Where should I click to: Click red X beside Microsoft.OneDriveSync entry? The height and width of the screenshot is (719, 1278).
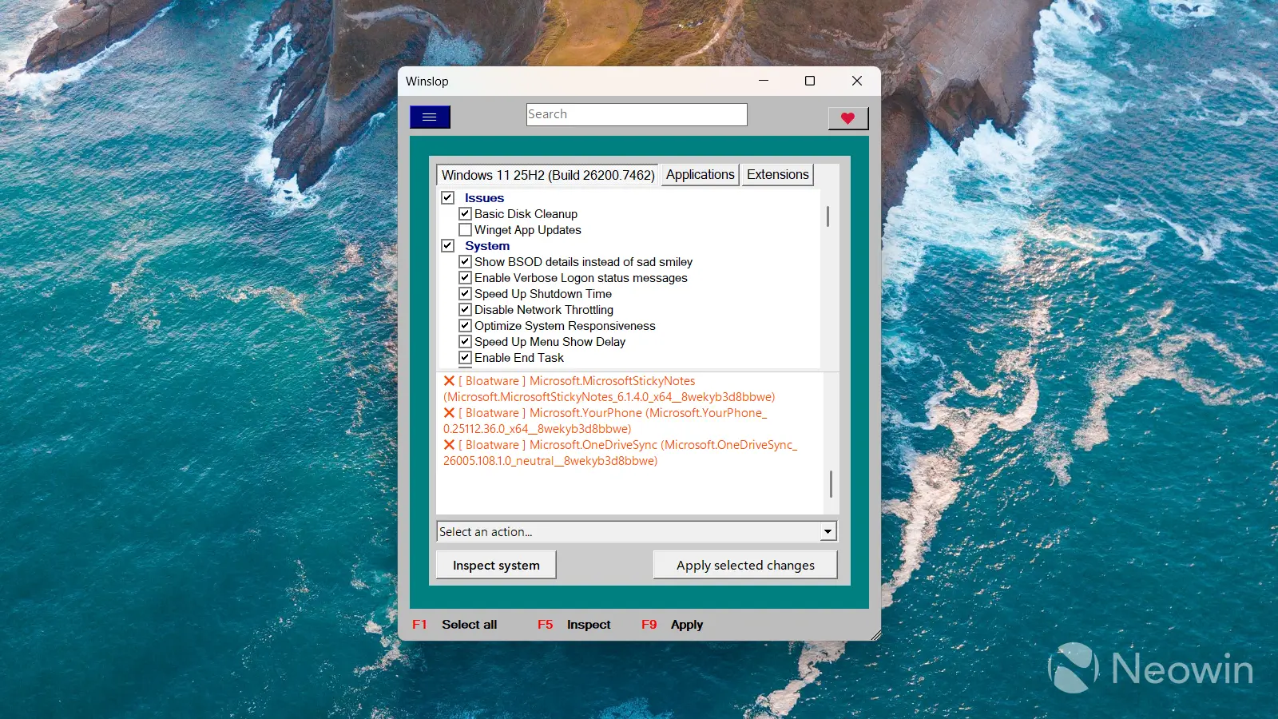(x=449, y=445)
